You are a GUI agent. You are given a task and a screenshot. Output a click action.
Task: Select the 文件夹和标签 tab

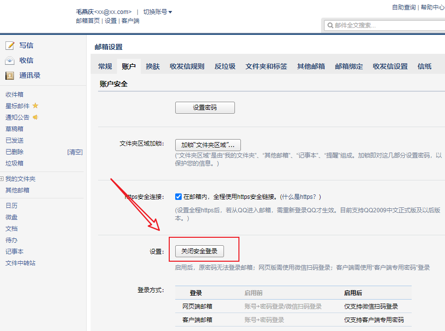tap(266, 66)
